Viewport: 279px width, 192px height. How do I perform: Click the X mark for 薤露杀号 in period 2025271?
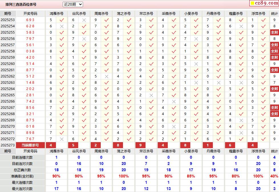click(x=241, y=133)
